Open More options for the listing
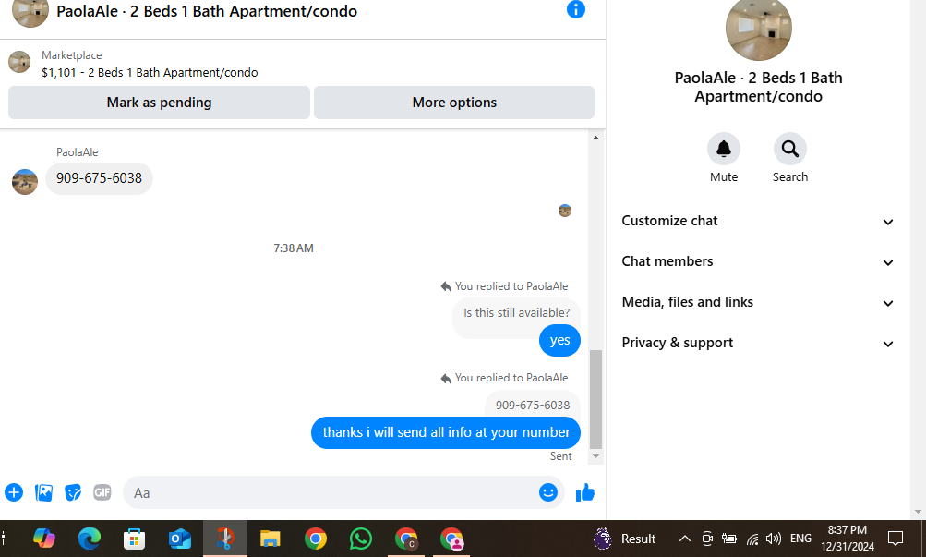926x557 pixels. point(454,103)
